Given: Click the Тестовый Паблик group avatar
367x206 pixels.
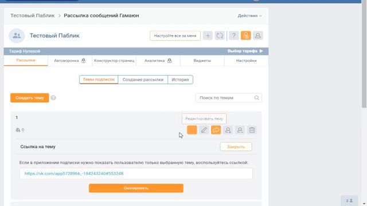Looking at the screenshot, I should pos(17,35).
